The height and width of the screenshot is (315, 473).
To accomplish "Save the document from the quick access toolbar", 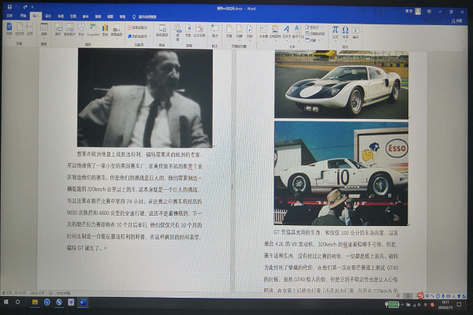I will click(x=9, y=6).
